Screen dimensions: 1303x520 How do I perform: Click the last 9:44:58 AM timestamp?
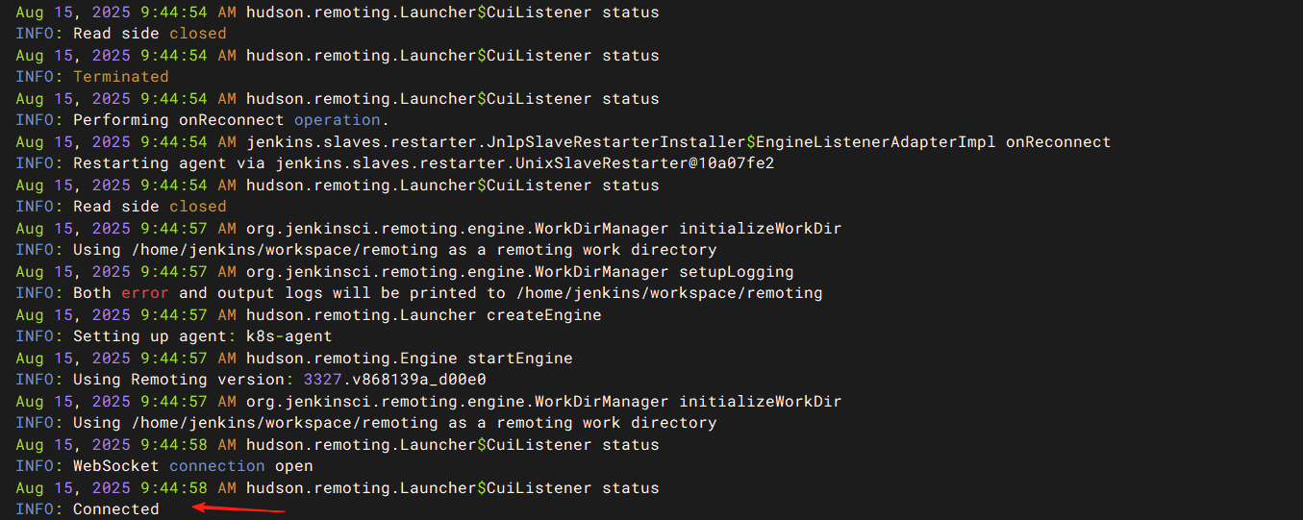[188, 488]
